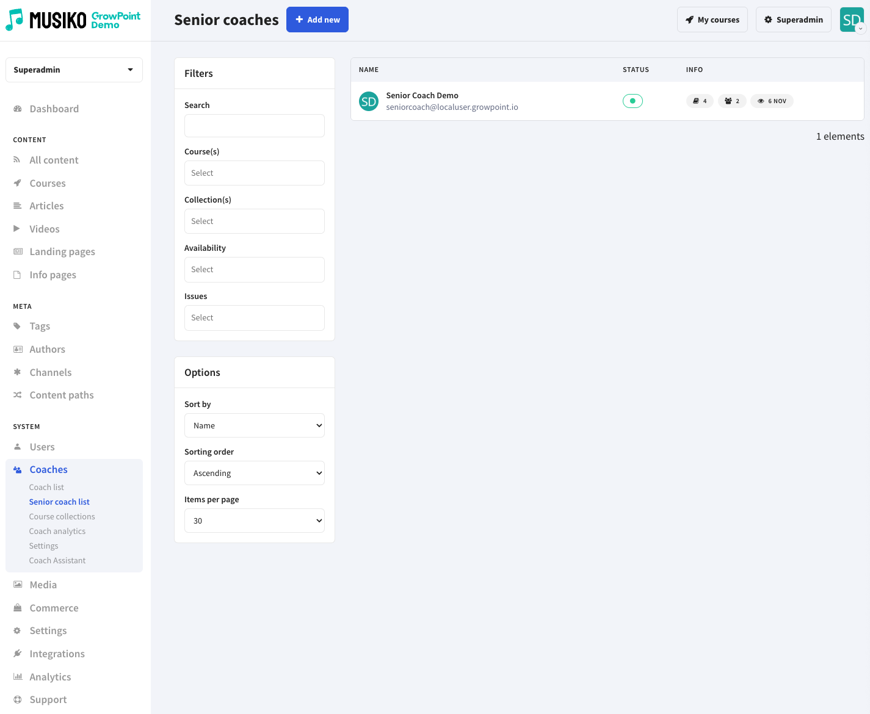Click the last-seen 6 NOV eye badge

point(772,101)
